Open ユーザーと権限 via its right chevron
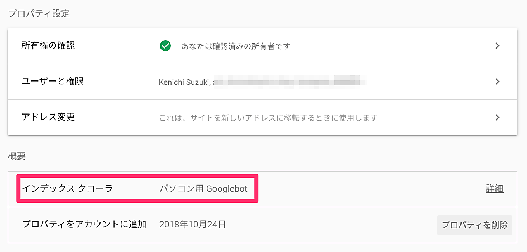Viewport: 527px width, 252px height. 497,82
